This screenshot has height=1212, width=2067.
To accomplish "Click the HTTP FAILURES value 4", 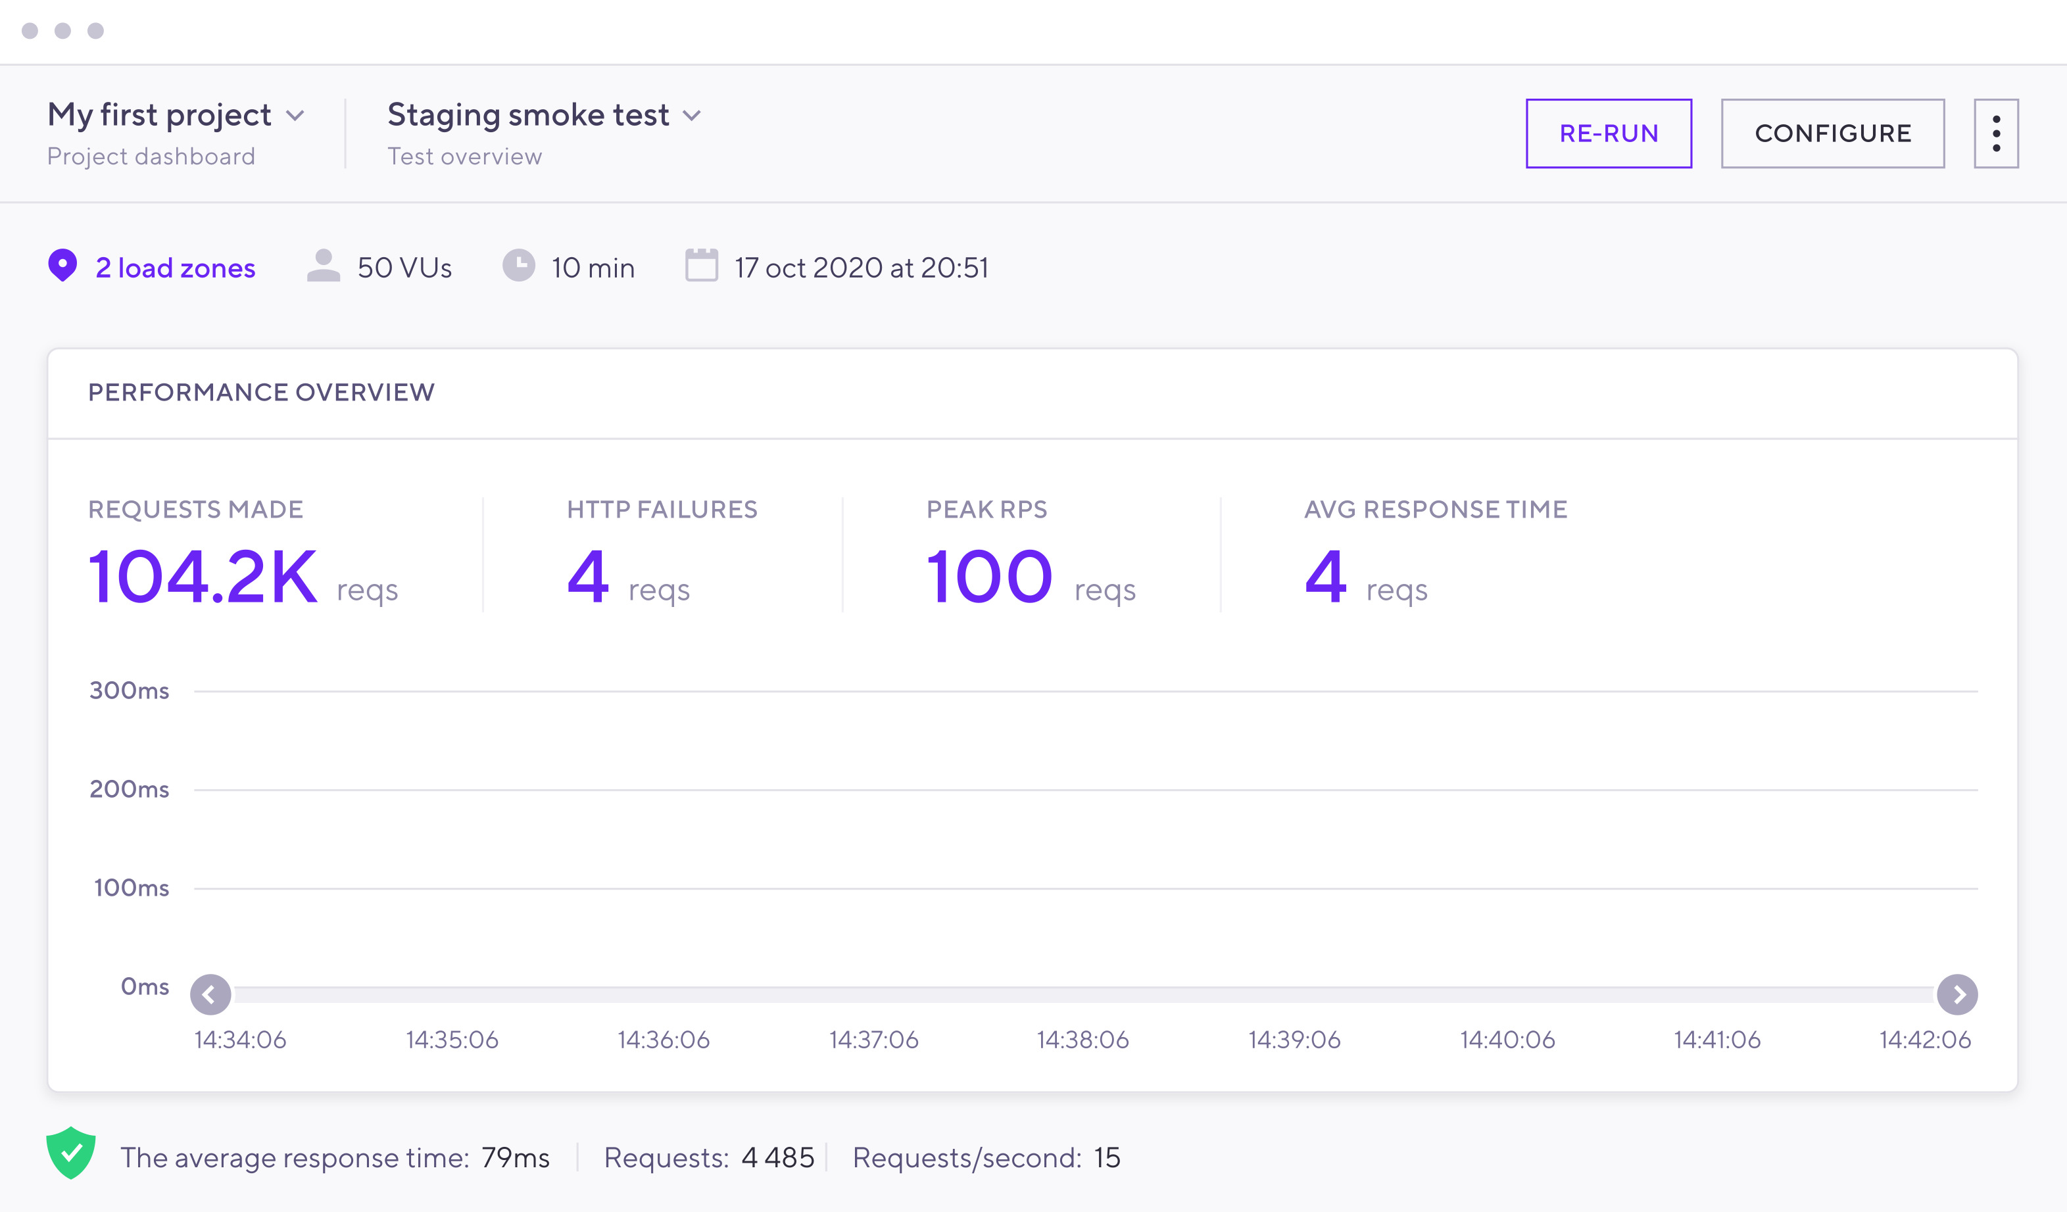I will coord(587,577).
